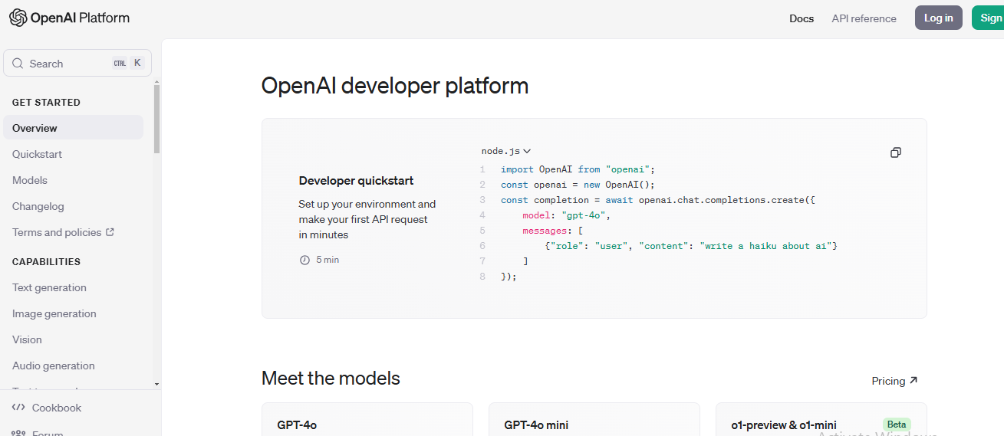Focus the Search input field

(77, 63)
